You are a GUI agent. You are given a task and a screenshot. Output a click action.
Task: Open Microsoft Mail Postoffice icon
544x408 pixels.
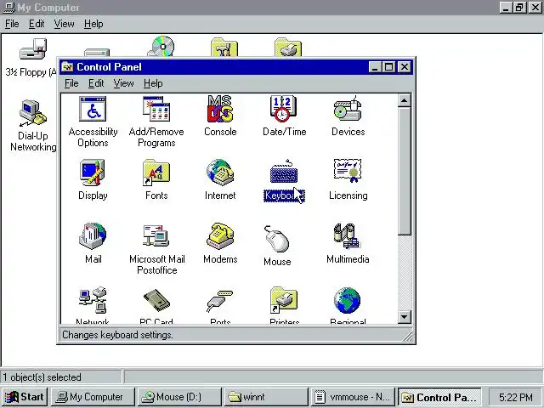click(x=156, y=236)
